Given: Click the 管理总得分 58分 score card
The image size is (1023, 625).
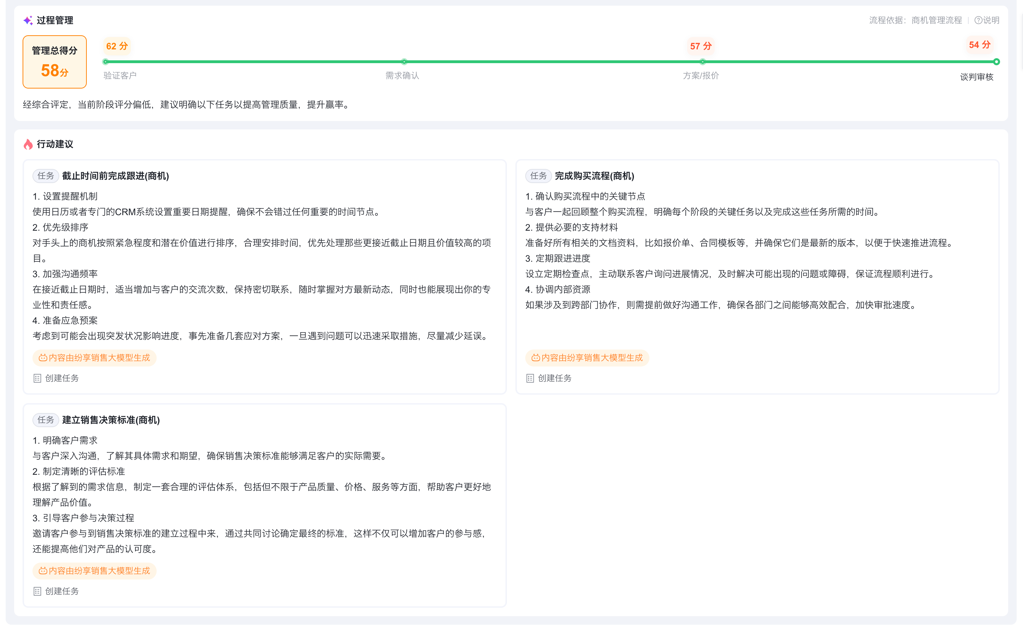Looking at the screenshot, I should tap(55, 62).
